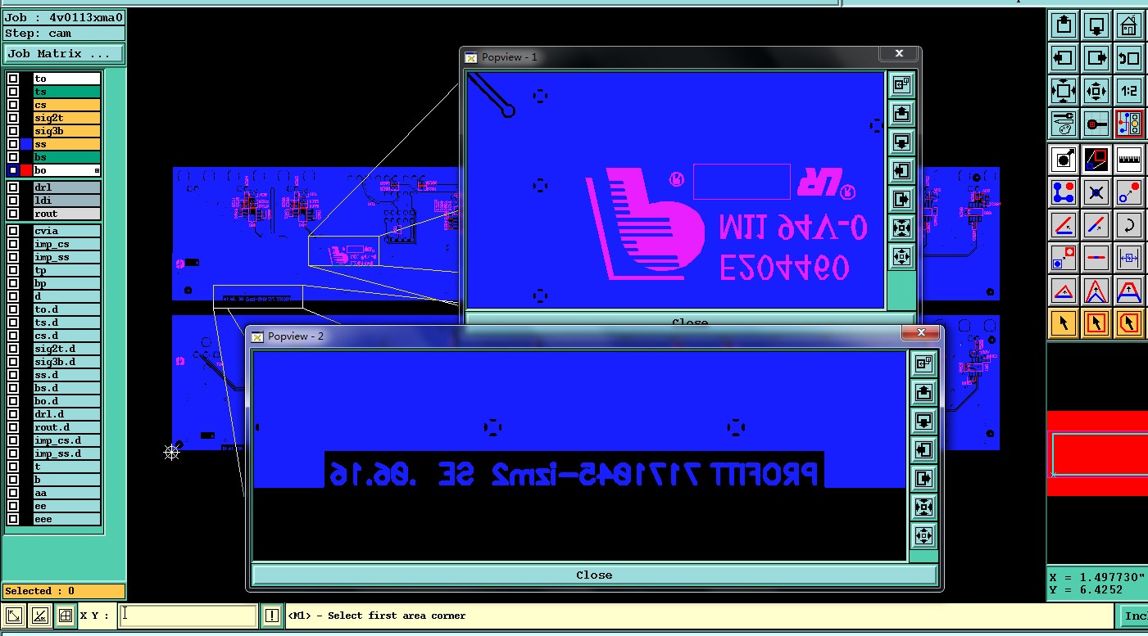Select the dimension measure tool with brackets
Viewport: 1148px width, 636px height.
[x=1129, y=257]
